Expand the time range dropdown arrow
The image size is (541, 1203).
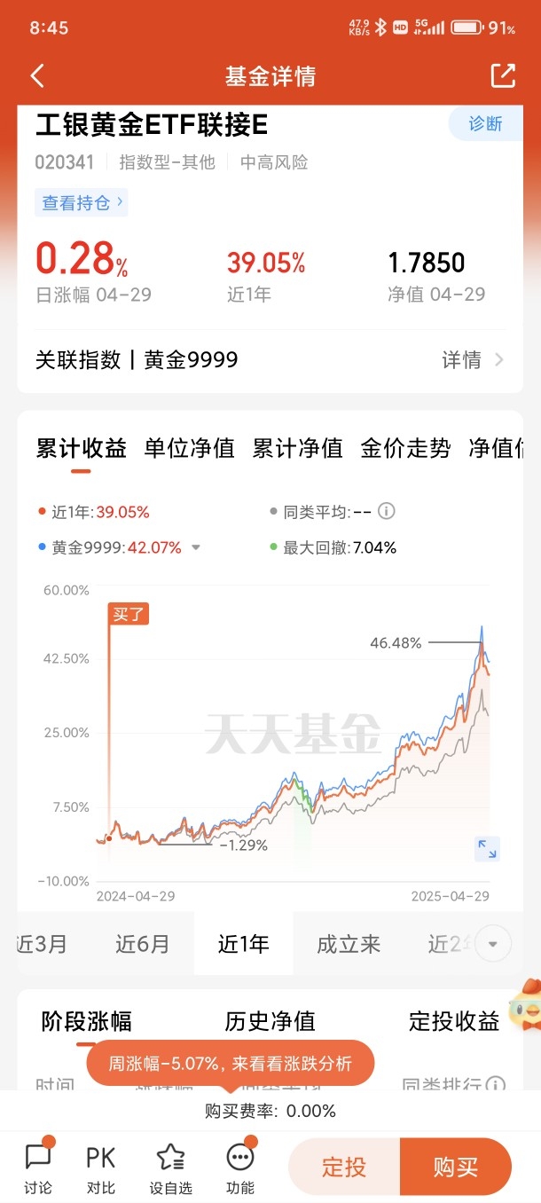pos(493,943)
